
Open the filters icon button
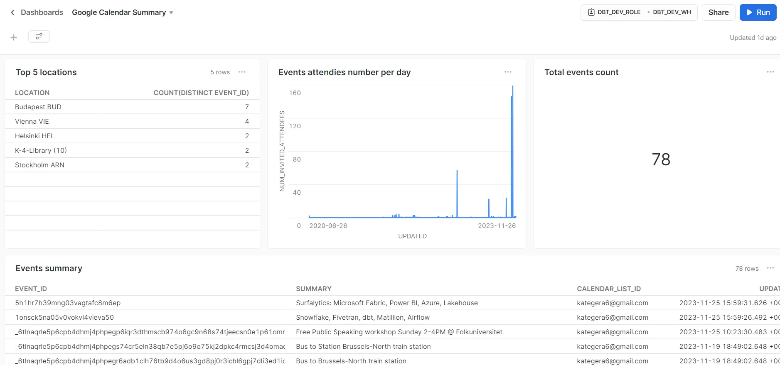pyautogui.click(x=39, y=37)
